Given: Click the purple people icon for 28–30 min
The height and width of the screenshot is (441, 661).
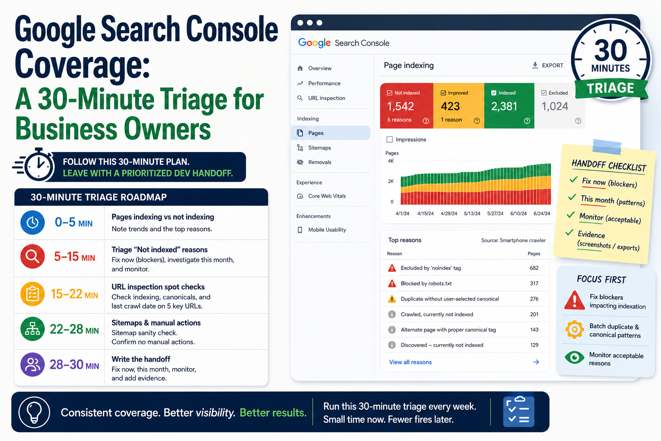Looking at the screenshot, I should (33, 364).
